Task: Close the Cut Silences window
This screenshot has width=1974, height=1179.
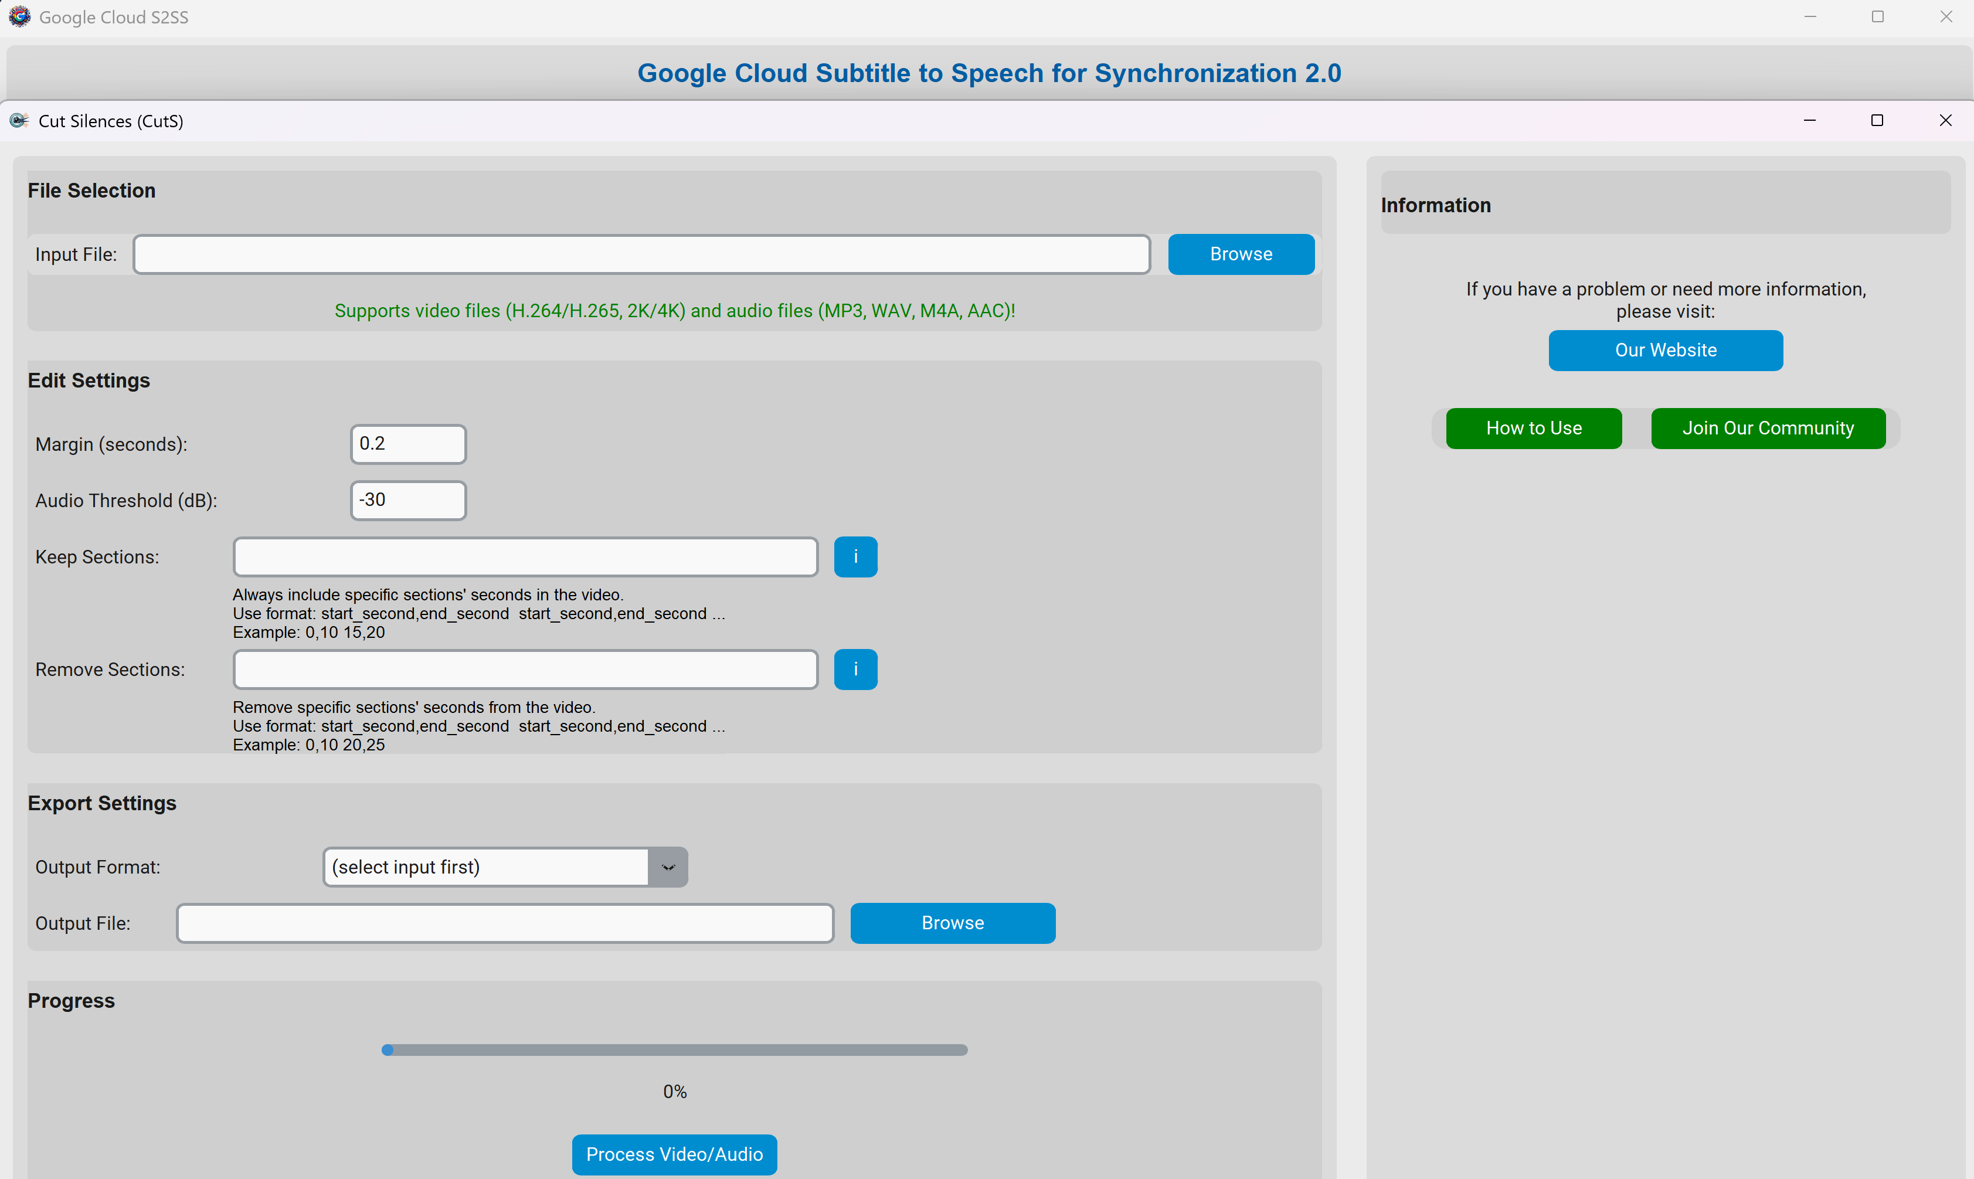Action: click(x=1945, y=121)
